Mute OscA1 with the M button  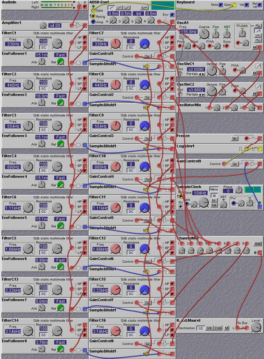(x=254, y=47)
